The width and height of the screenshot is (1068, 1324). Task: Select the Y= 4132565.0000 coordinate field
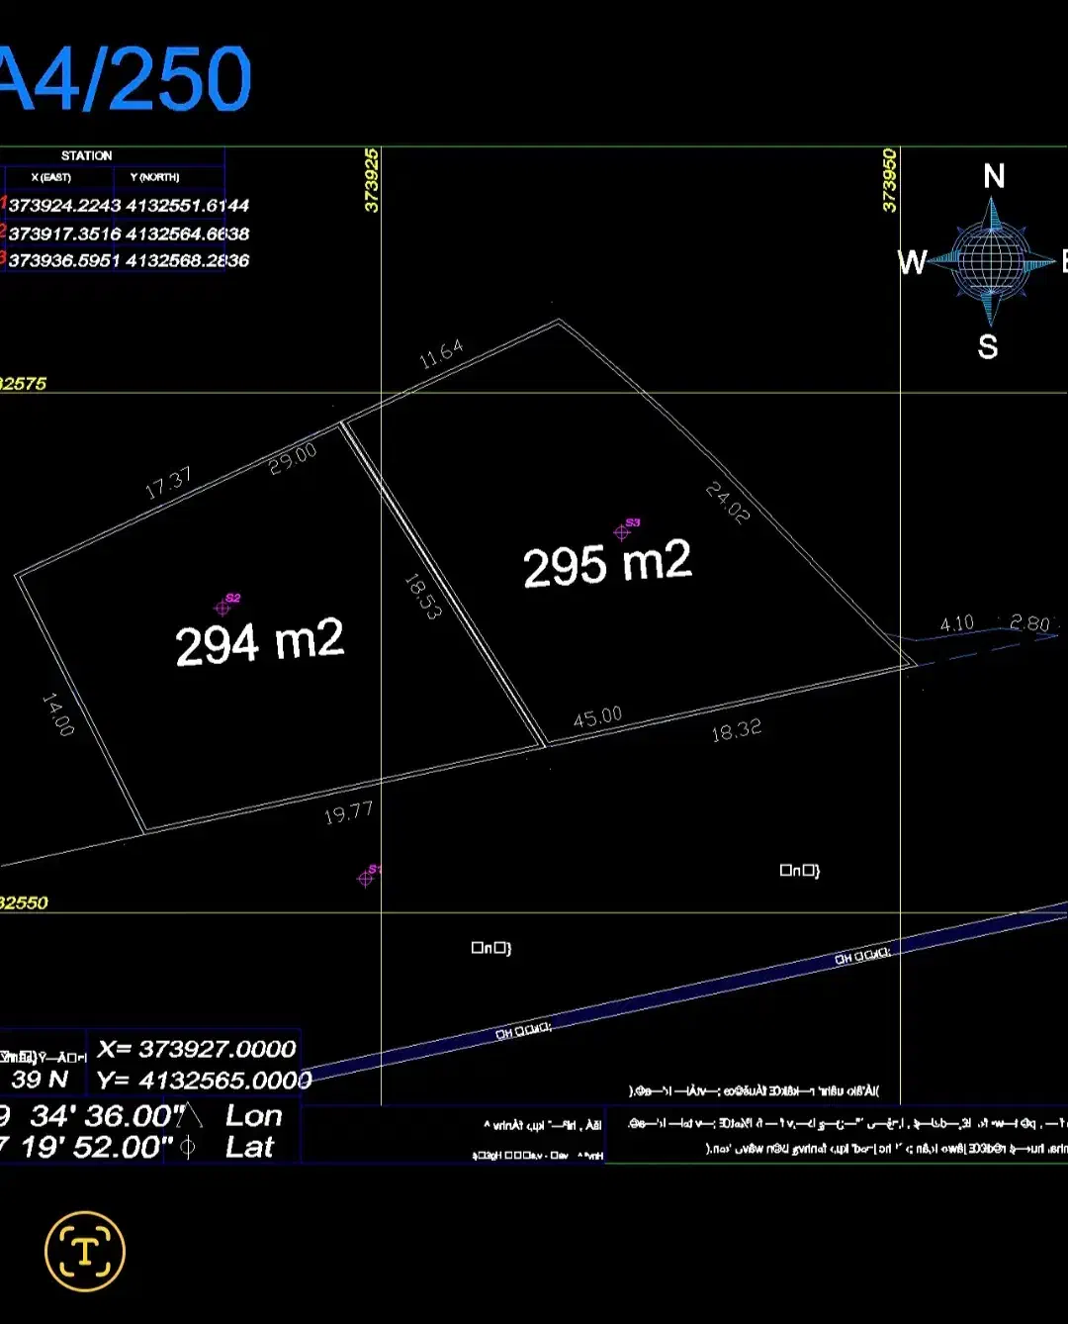pyautogui.click(x=204, y=1080)
